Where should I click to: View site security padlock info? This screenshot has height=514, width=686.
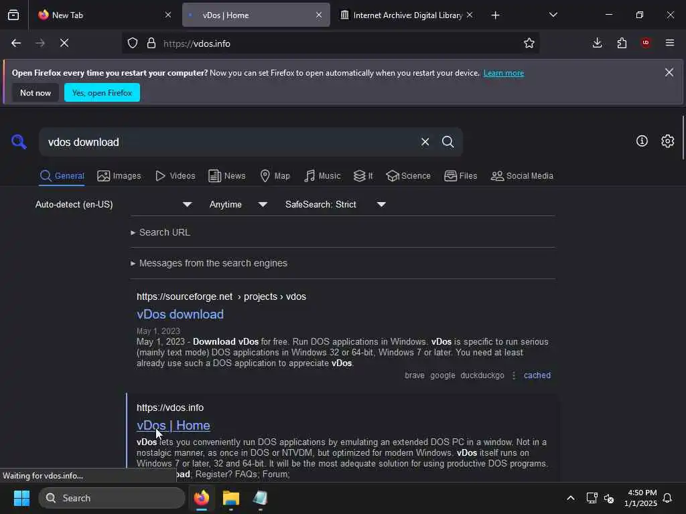151,44
